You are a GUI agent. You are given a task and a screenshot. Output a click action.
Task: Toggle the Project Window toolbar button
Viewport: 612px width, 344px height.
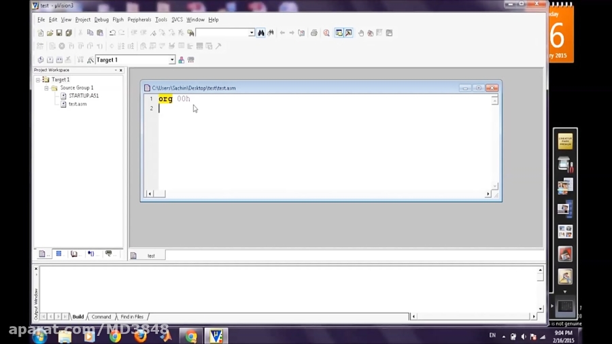click(x=339, y=33)
